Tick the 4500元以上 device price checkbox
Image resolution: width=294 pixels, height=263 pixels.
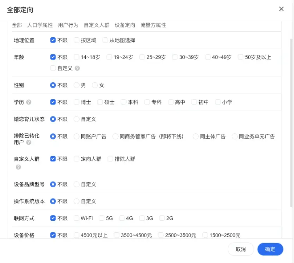tap(76, 235)
